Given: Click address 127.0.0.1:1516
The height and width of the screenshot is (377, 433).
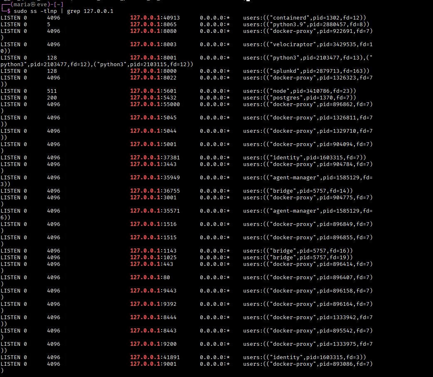Looking at the screenshot, I should [x=153, y=223].
